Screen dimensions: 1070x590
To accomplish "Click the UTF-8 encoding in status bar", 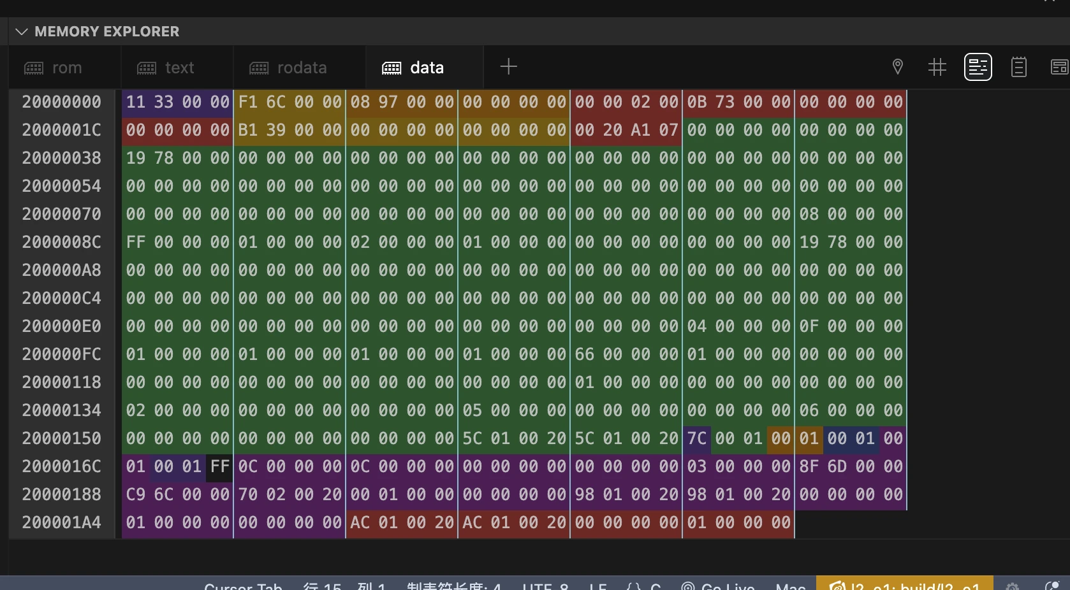I will point(545,586).
